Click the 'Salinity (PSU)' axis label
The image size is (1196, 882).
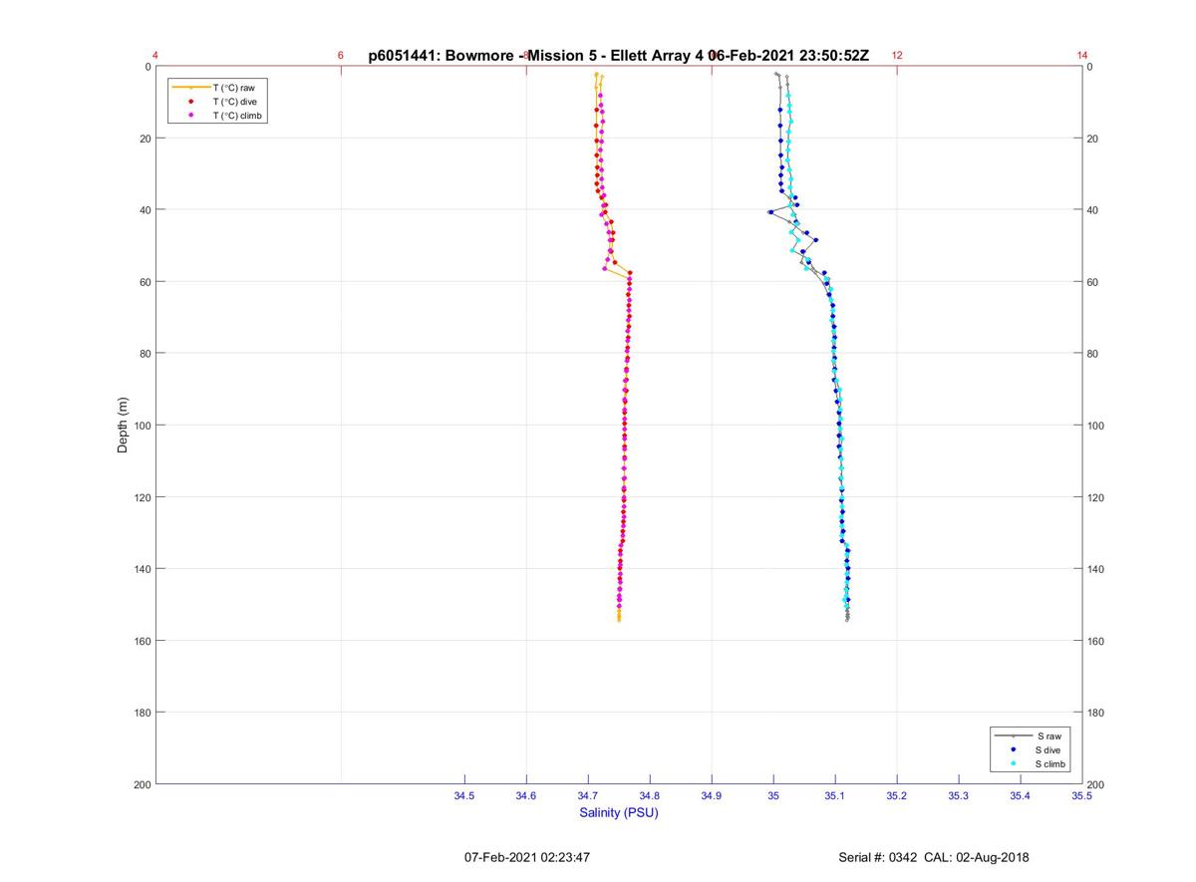(619, 812)
